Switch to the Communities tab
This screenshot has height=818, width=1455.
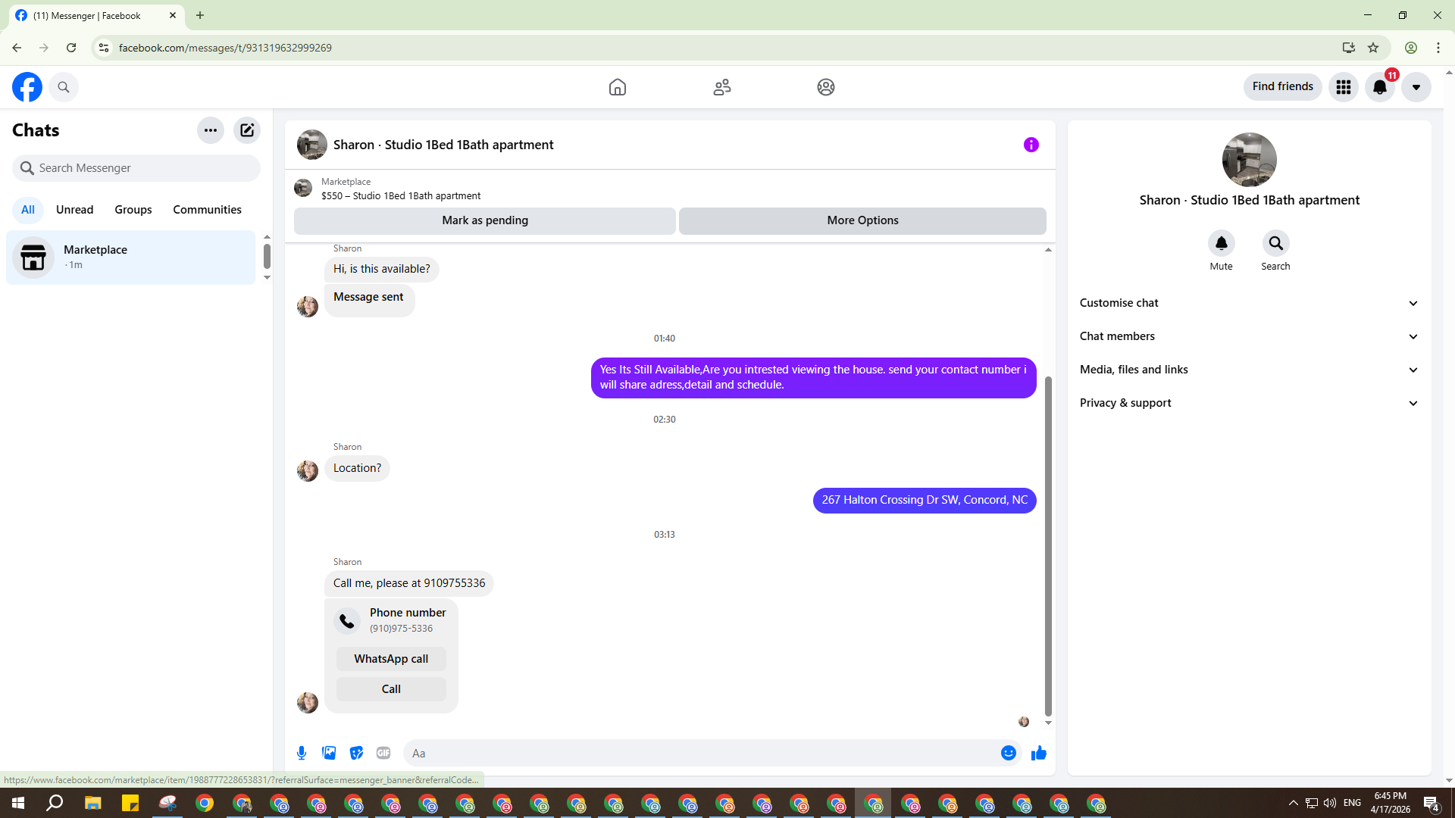[207, 210]
